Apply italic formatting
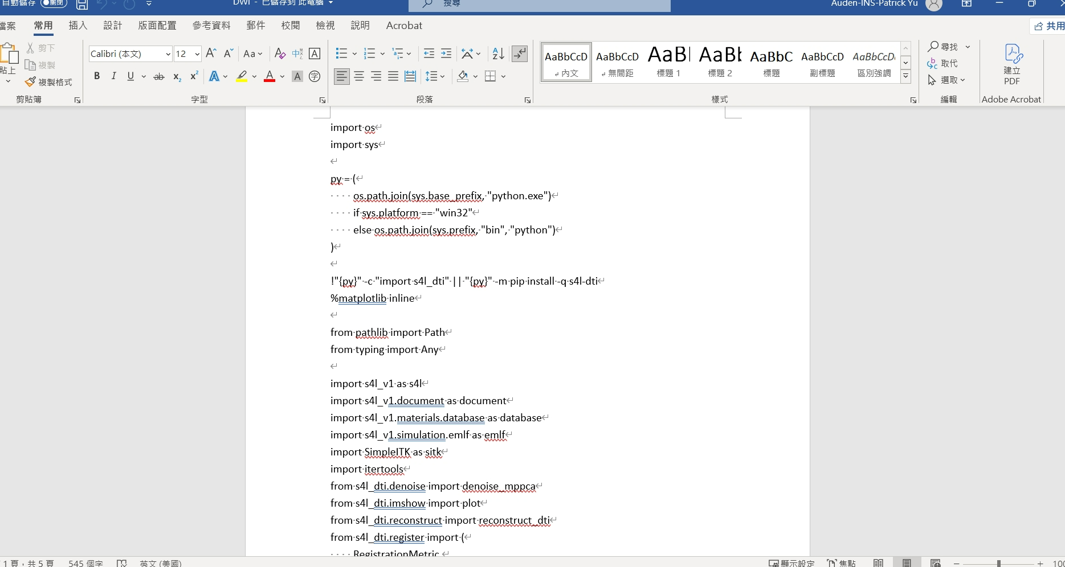 [x=113, y=76]
